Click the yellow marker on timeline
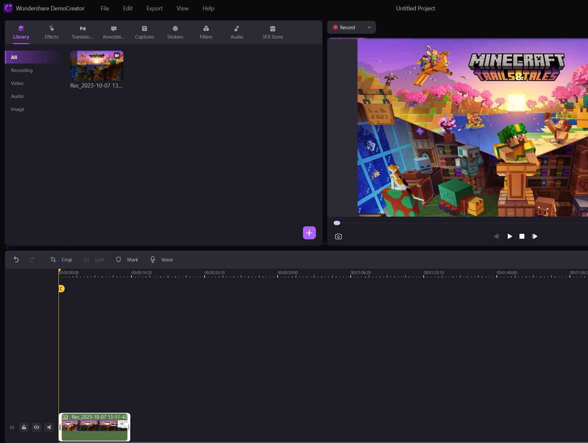This screenshot has height=443, width=588. pyautogui.click(x=61, y=289)
